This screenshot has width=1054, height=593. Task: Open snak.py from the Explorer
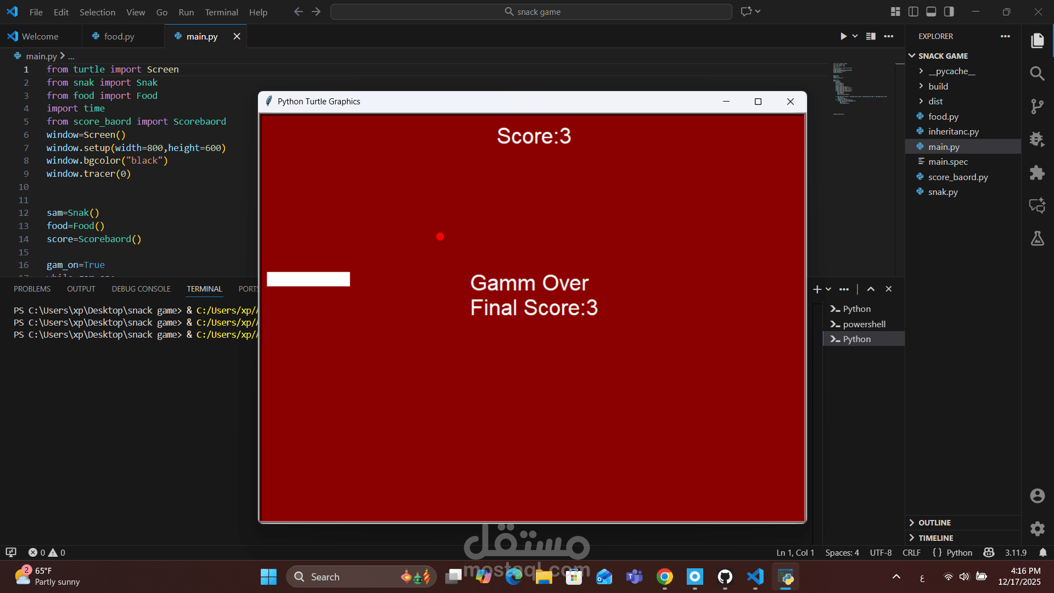943,192
